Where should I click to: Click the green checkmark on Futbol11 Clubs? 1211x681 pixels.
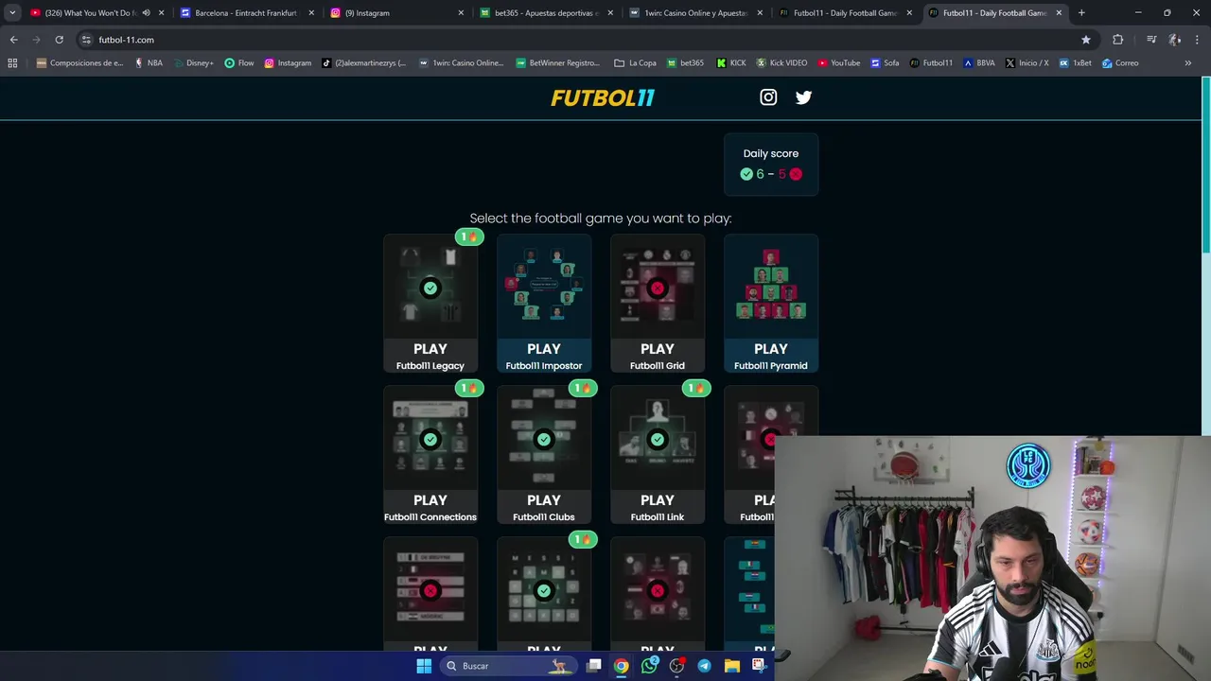544,439
